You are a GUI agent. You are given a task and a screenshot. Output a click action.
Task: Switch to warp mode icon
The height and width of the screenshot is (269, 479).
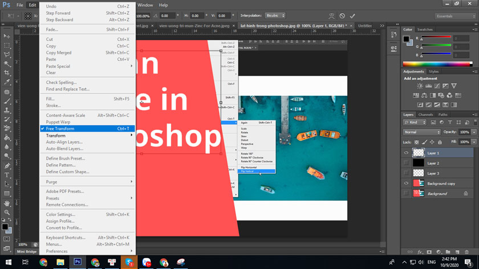(x=331, y=15)
